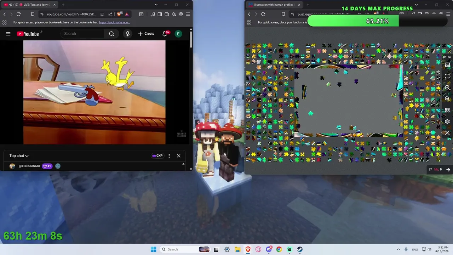The image size is (453, 255).
Task: Arrange puzzle pieces with the grid icon
Action: pyautogui.click(x=447, y=110)
